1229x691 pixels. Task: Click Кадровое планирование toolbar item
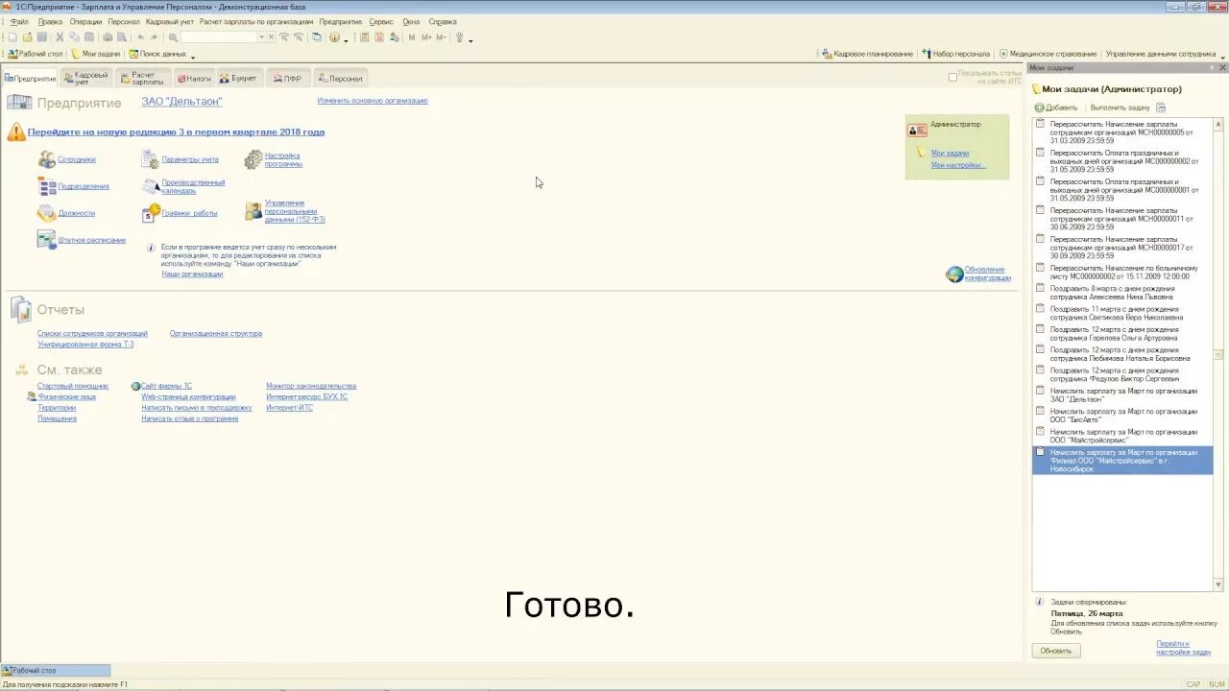pos(867,54)
